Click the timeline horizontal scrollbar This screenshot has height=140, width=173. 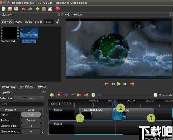click(99, 134)
